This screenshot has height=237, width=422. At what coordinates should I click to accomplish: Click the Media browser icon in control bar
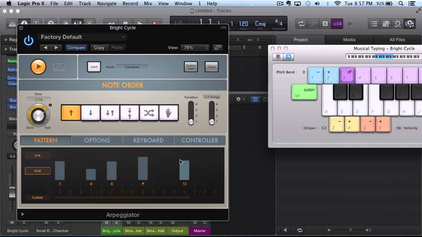[x=410, y=24]
